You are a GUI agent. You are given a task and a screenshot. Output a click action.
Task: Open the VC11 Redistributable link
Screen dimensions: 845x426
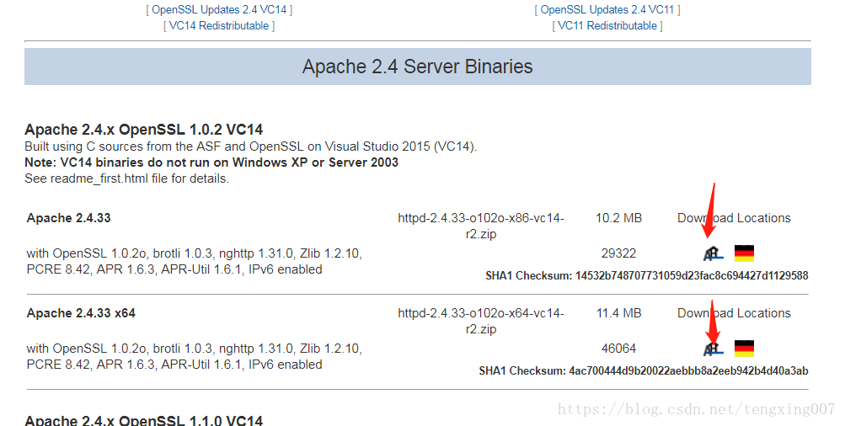pos(607,26)
